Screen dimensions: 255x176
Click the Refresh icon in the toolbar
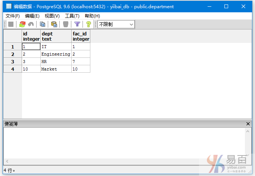[x=22, y=24]
